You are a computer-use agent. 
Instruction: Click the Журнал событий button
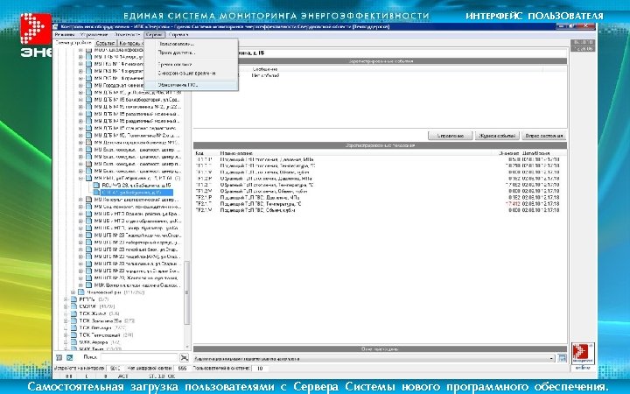(497, 136)
